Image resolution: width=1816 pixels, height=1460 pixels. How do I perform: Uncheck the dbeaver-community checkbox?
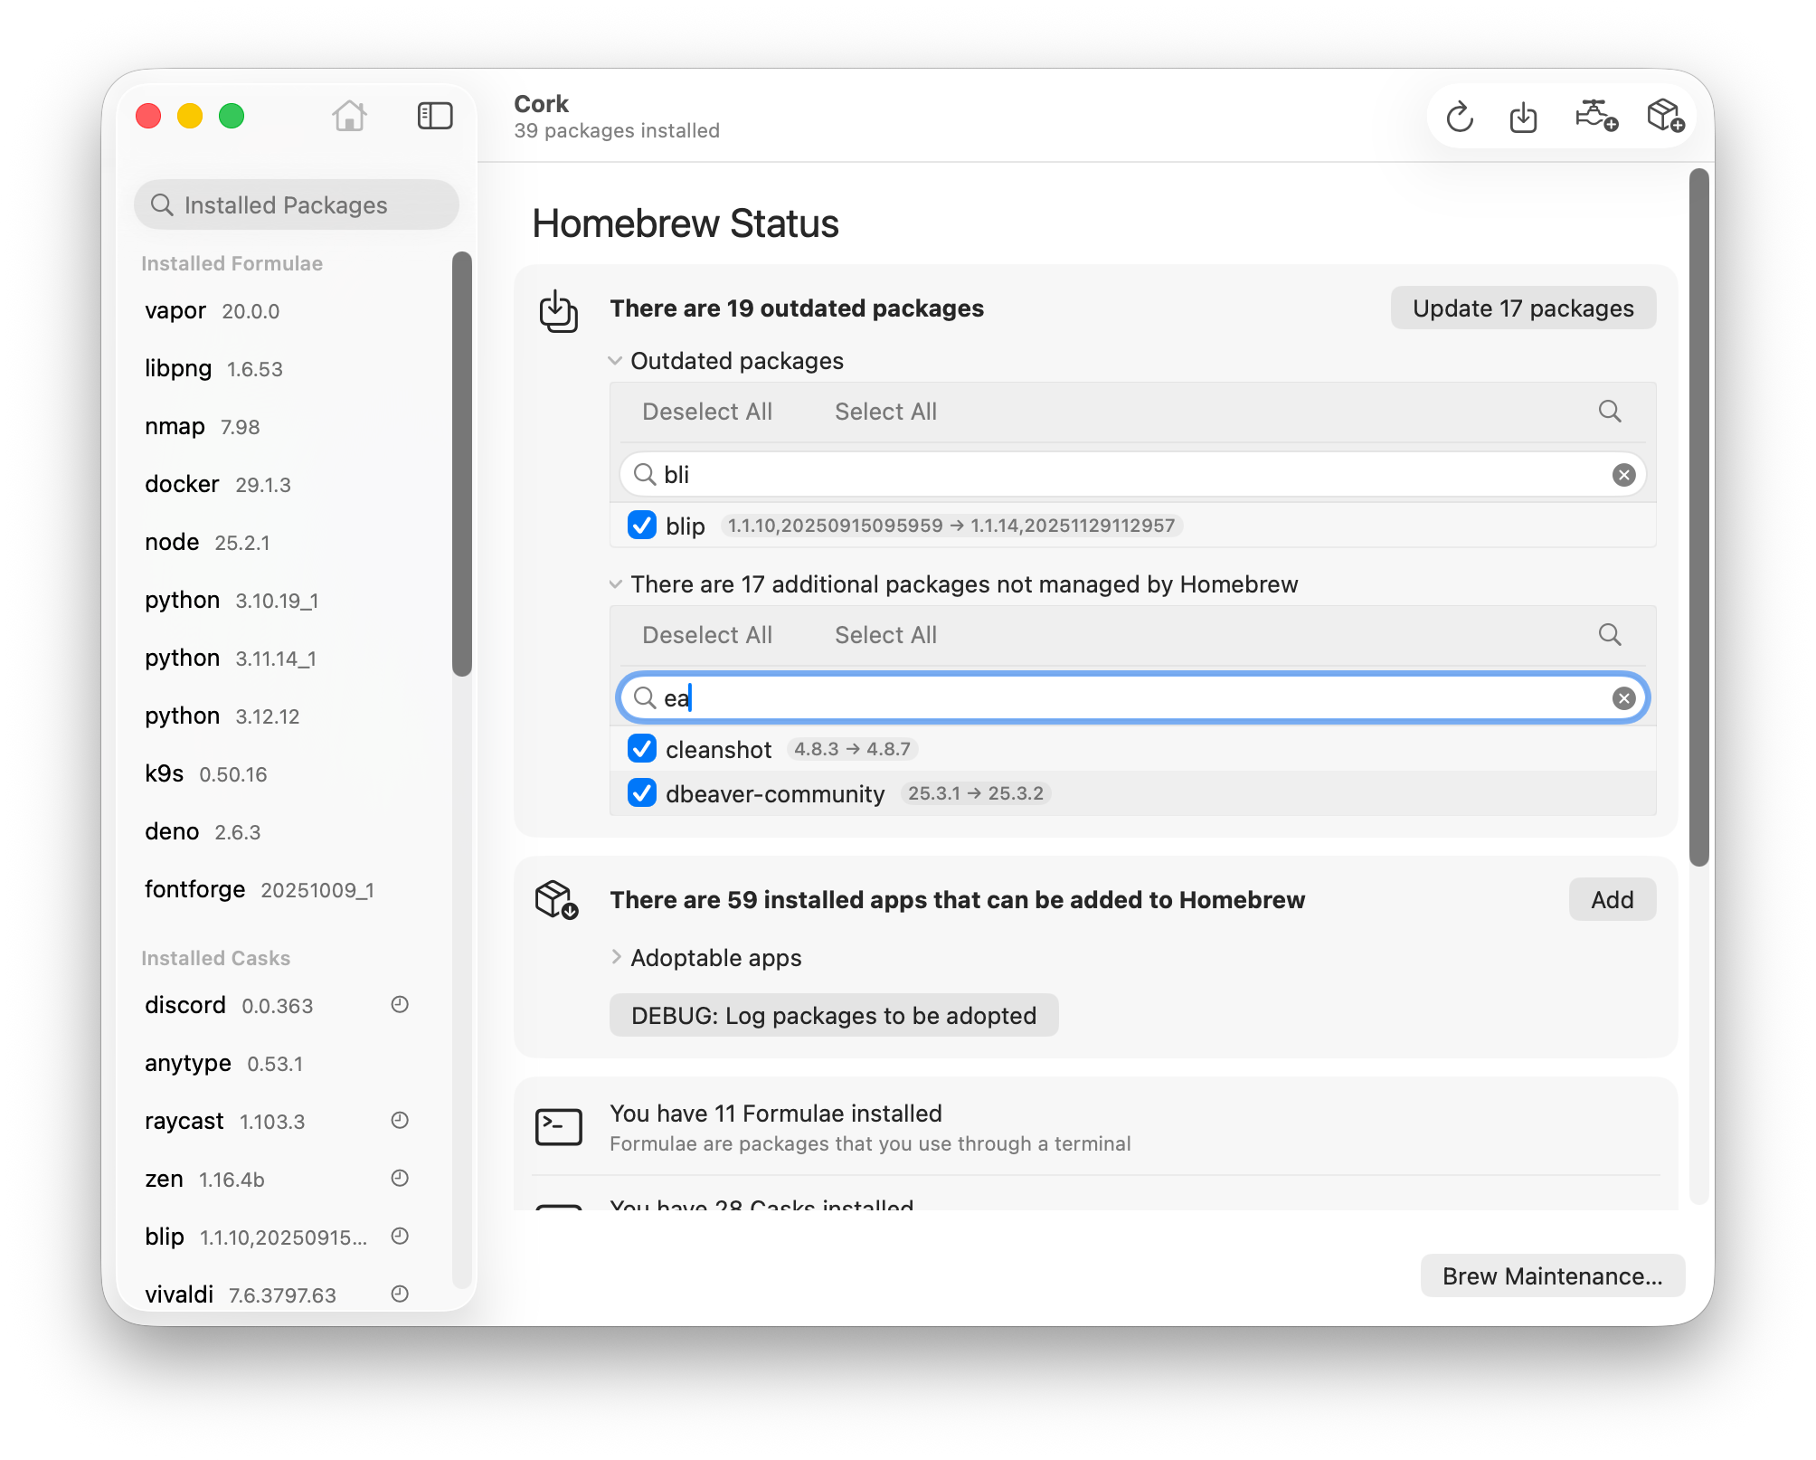pyautogui.click(x=642, y=793)
